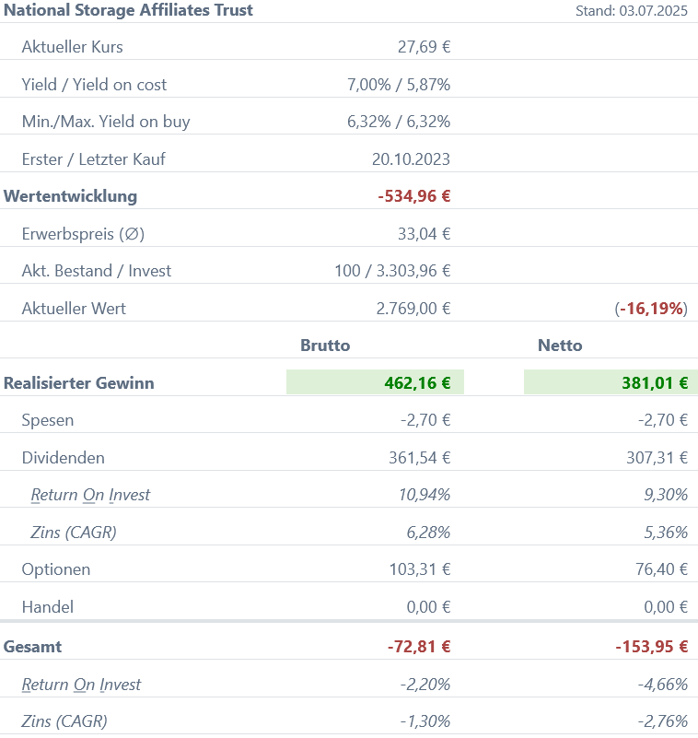Select the Handel row label
The image size is (698, 738).
(48, 607)
